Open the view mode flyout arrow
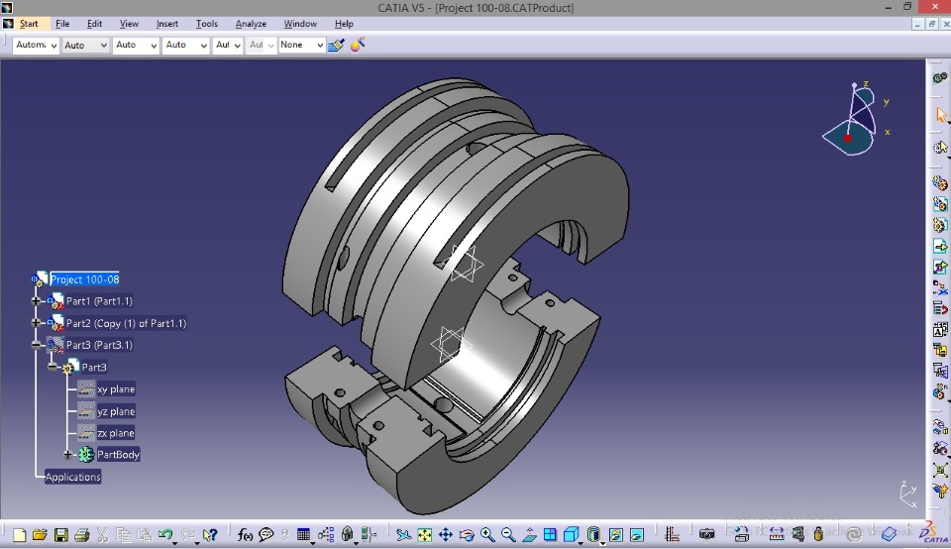This screenshot has width=951, height=549. point(602,542)
